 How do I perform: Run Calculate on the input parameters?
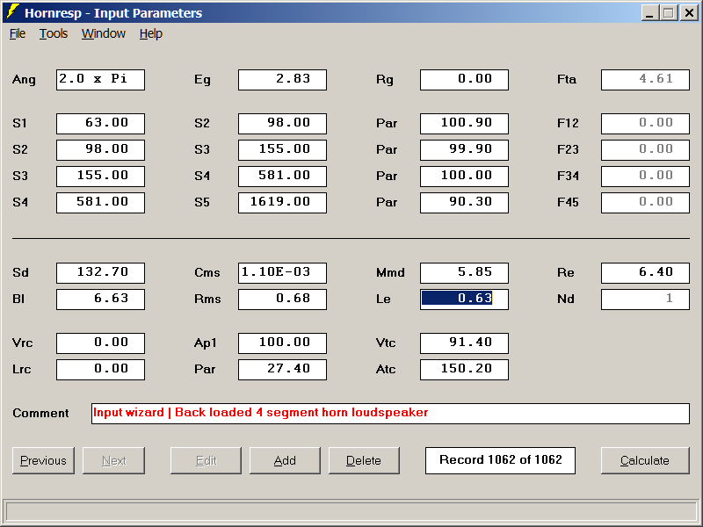(645, 460)
